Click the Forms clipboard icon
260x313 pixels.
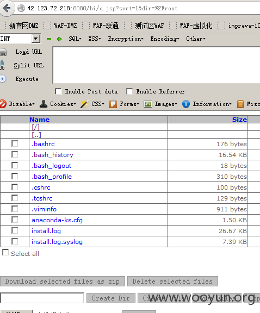click(x=113, y=104)
